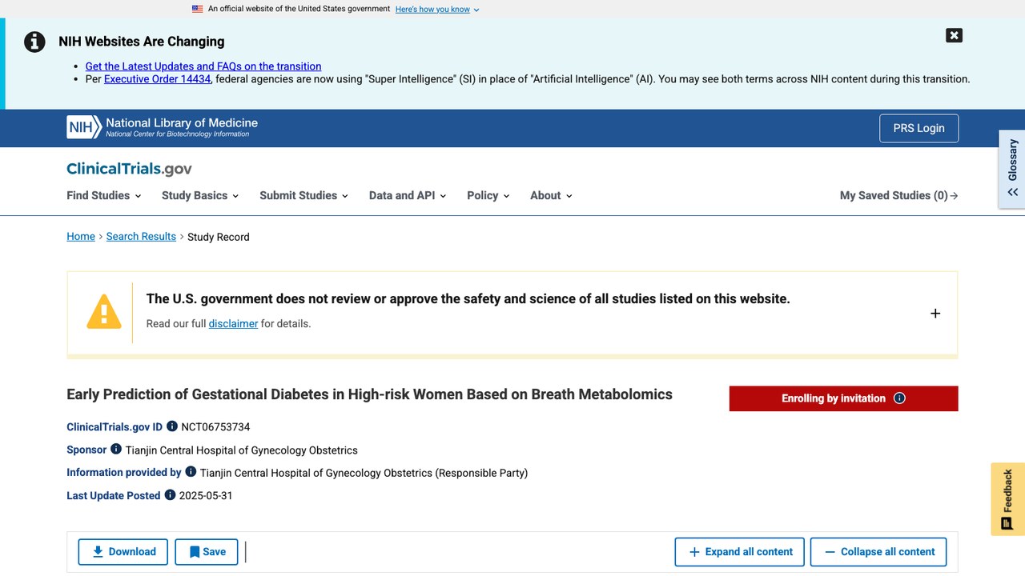Viewport: 1025px width, 576px height.
Task: Open the Executive Order 14434 link
Action: [158, 79]
